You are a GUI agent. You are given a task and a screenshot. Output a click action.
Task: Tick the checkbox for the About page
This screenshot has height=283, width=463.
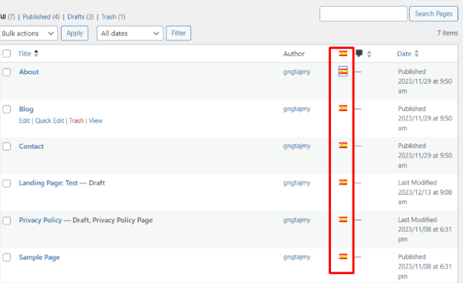(7, 72)
